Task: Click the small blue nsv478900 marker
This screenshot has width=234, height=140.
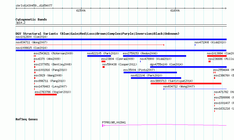Action: (x=140, y=61)
